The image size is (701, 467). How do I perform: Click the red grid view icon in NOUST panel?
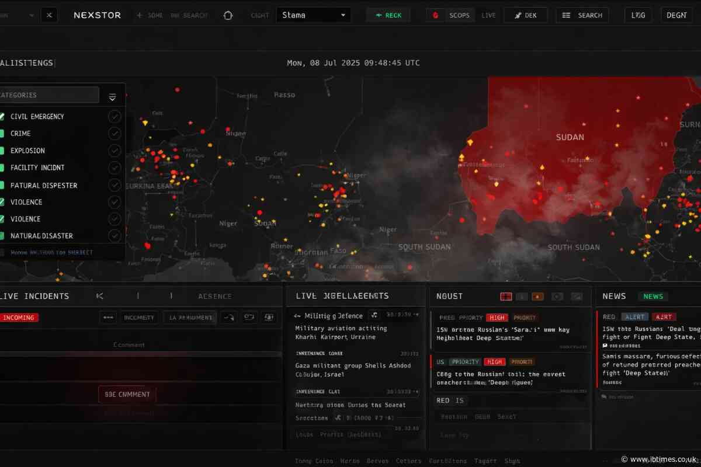[x=506, y=297]
